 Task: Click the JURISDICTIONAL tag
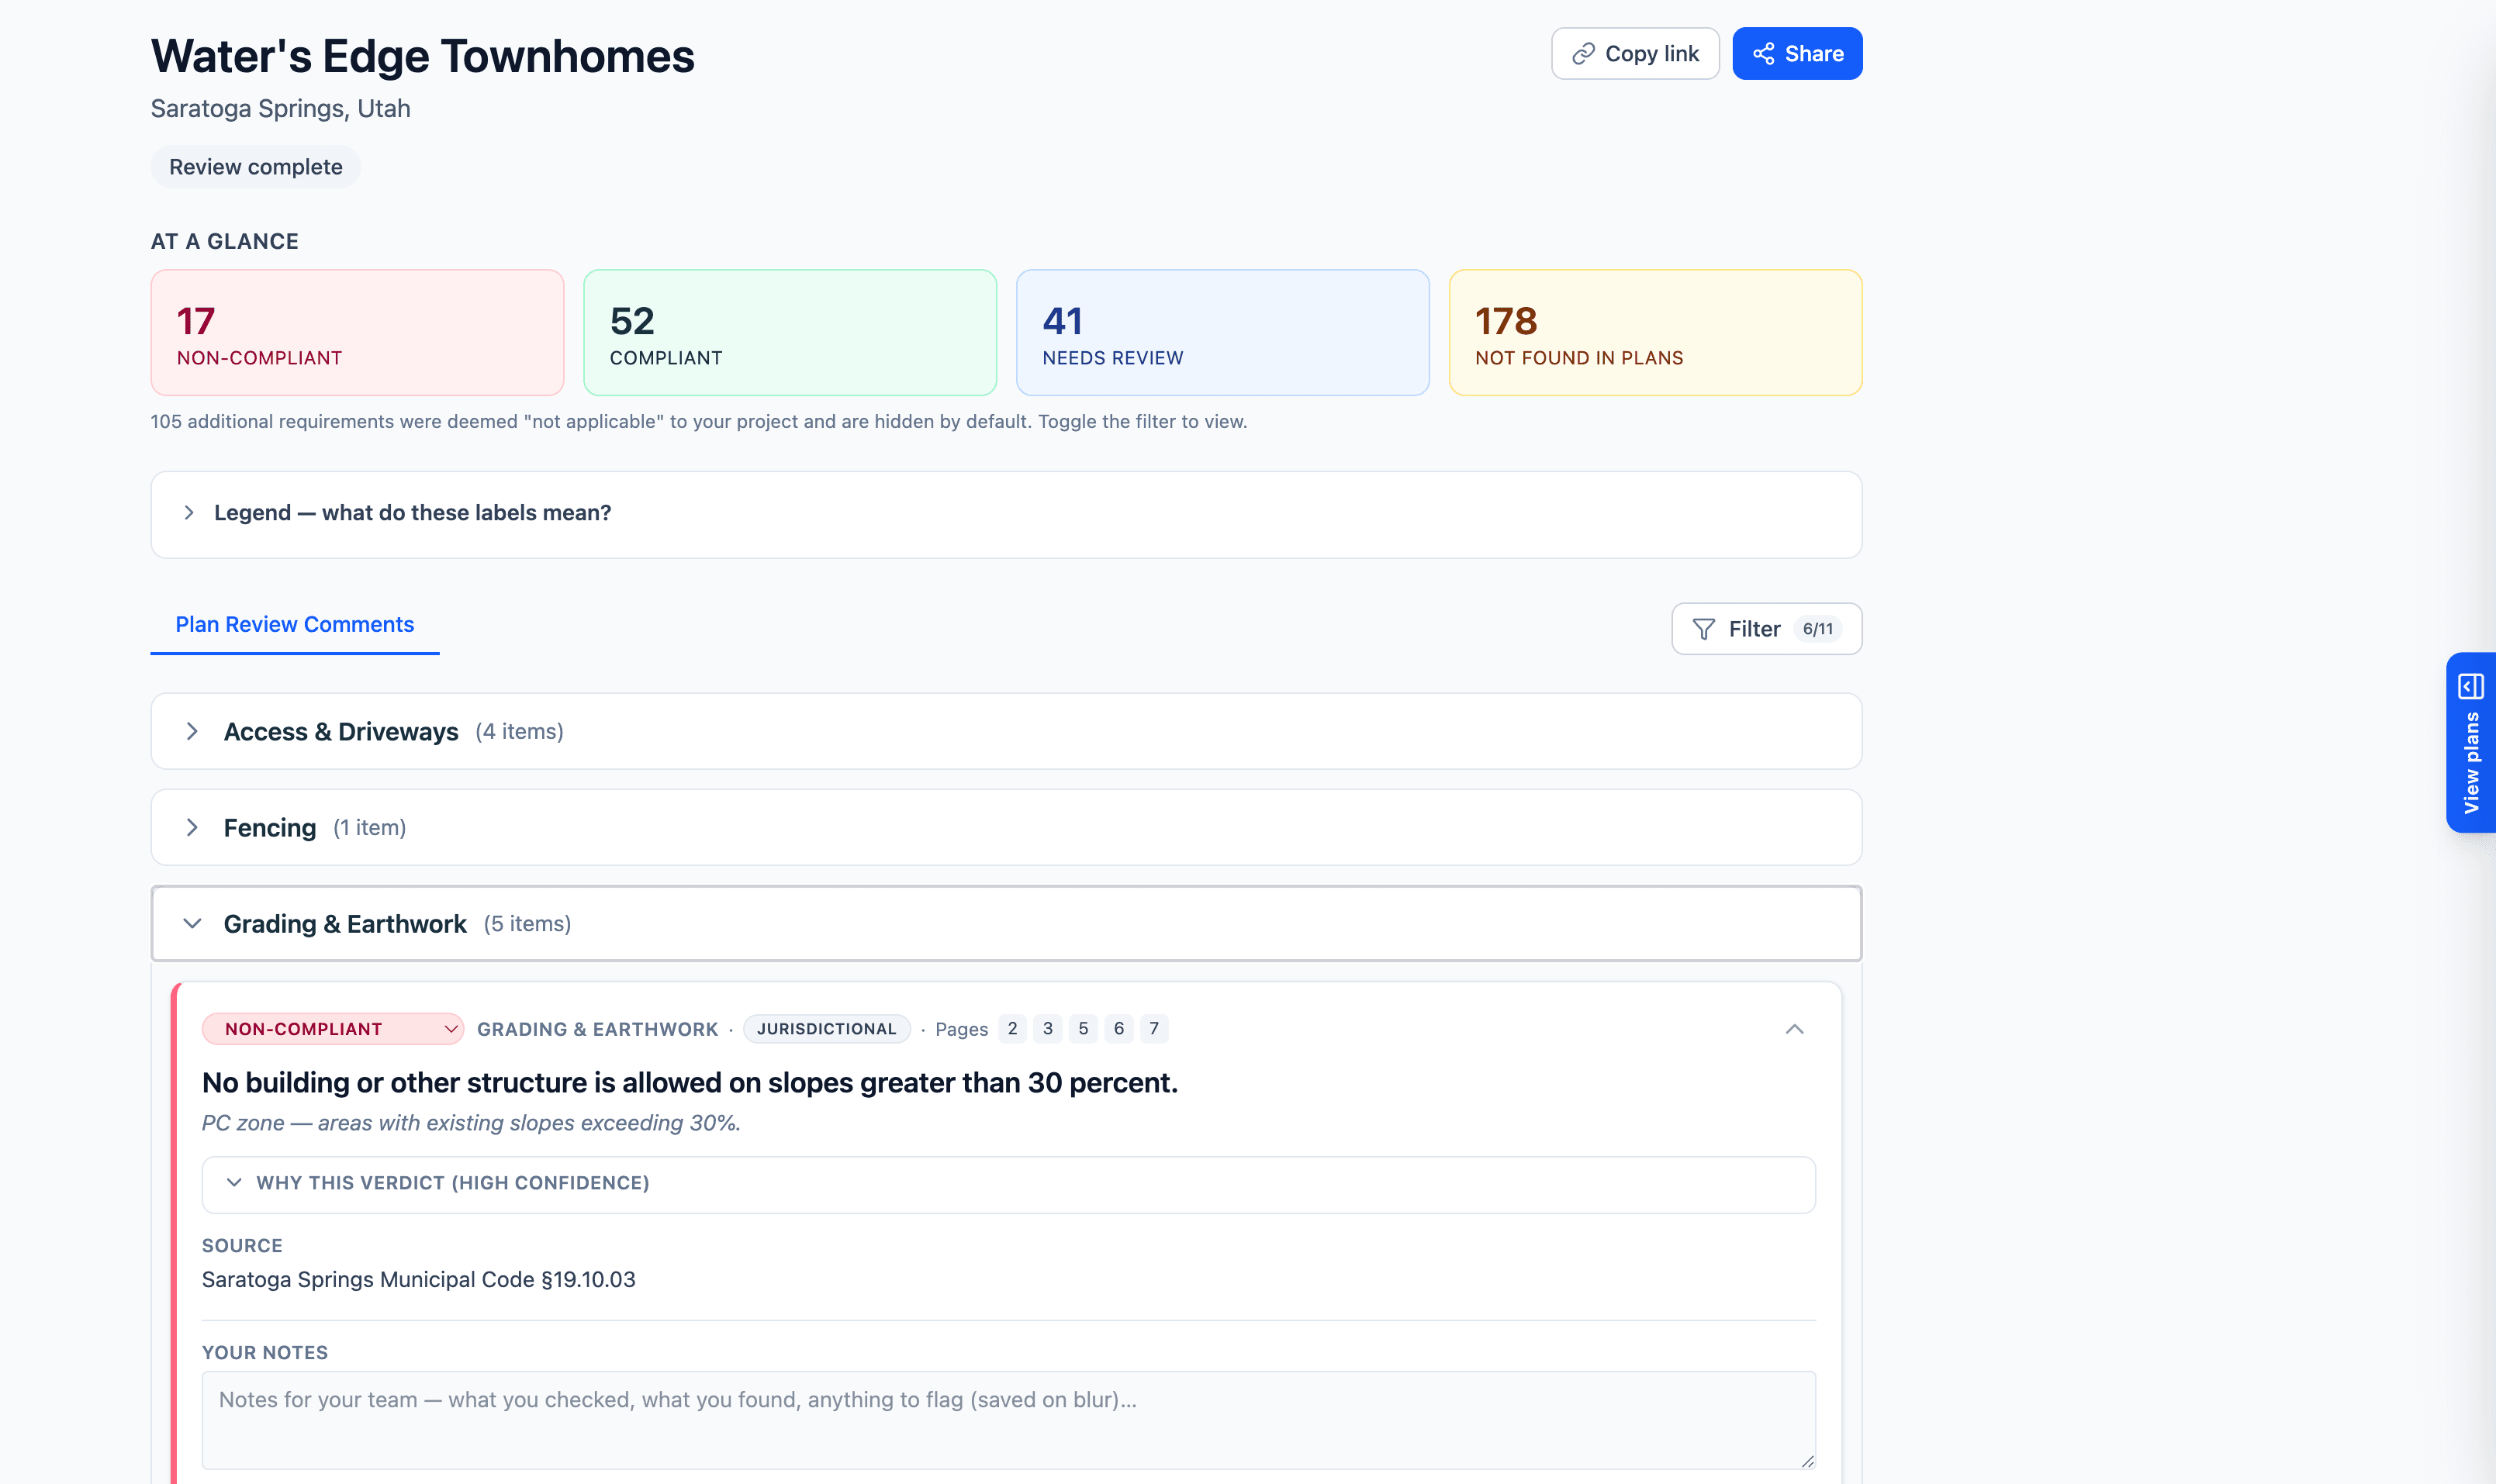pyautogui.click(x=826, y=1029)
